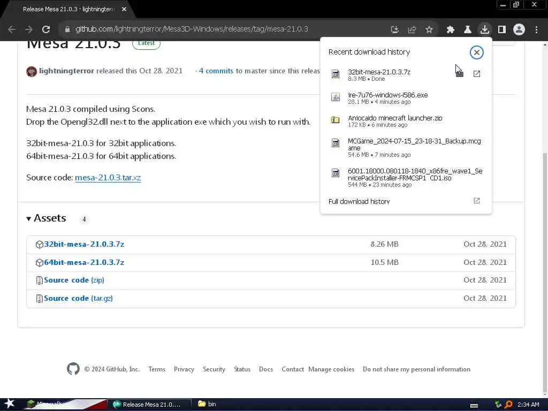Download 32bit-mesa-21.0.3.7z asset
This screenshot has width=548, height=411.
[x=84, y=244]
